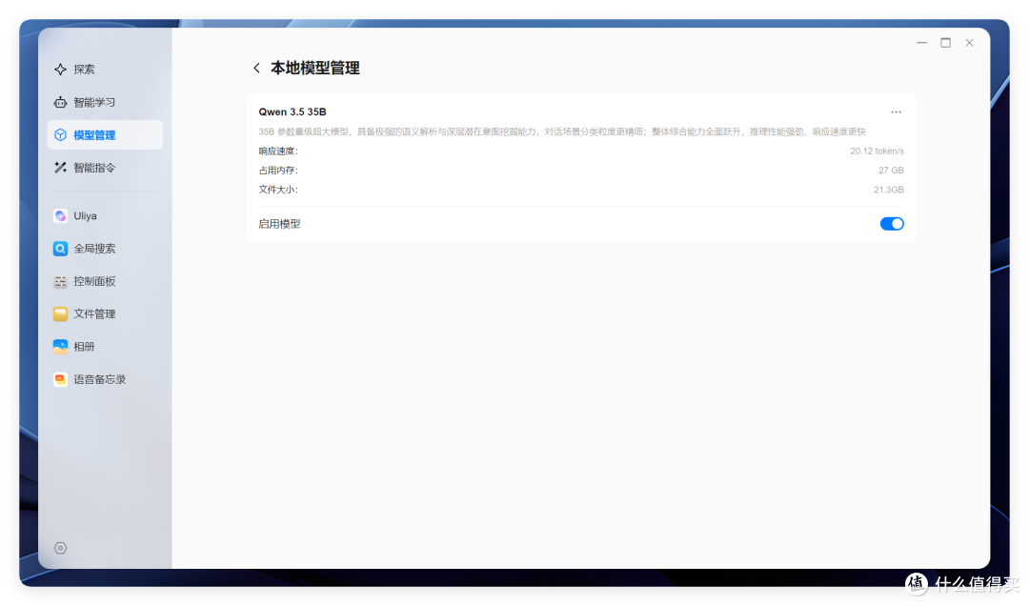Click the 响应速度 label
Image resolution: width=1029 pixels, height=606 pixels.
pyautogui.click(x=278, y=151)
